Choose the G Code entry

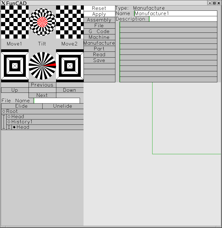(x=99, y=31)
